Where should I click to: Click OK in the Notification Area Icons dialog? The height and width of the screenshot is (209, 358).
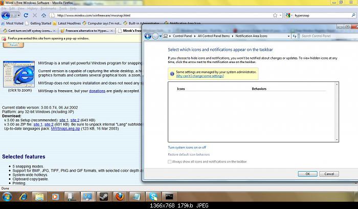[x=307, y=174]
